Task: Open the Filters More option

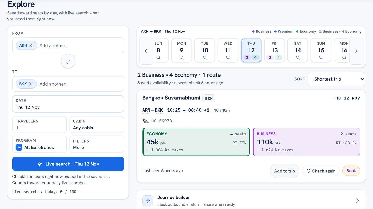Action: pos(97,144)
